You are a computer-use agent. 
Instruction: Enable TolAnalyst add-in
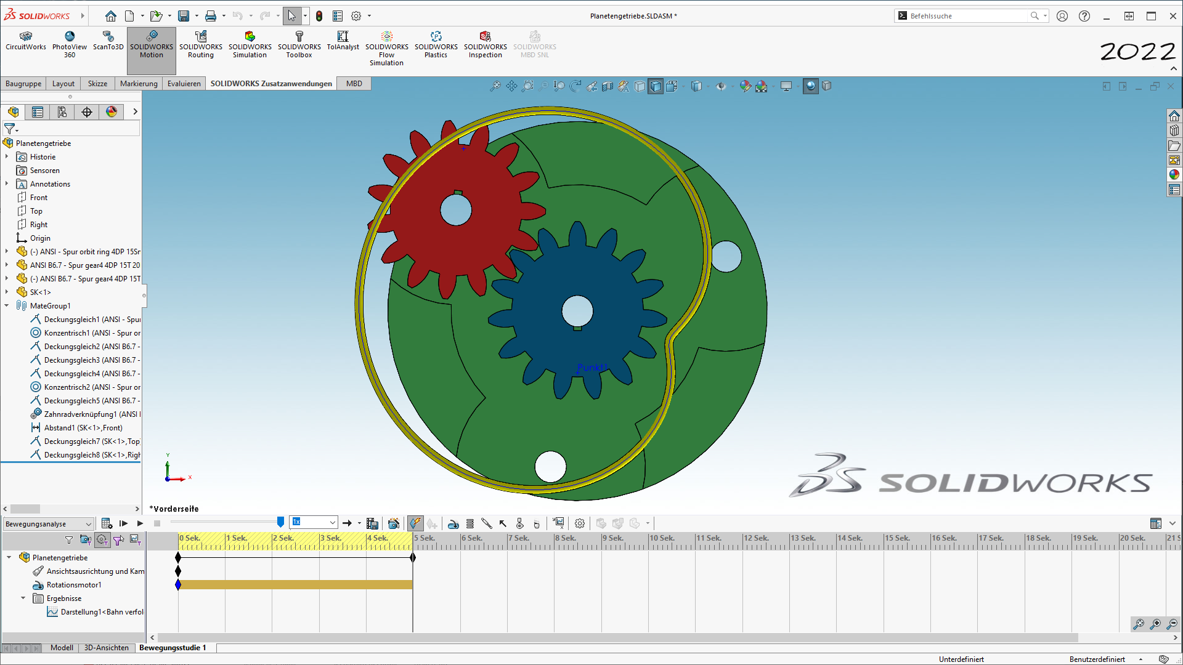(343, 41)
